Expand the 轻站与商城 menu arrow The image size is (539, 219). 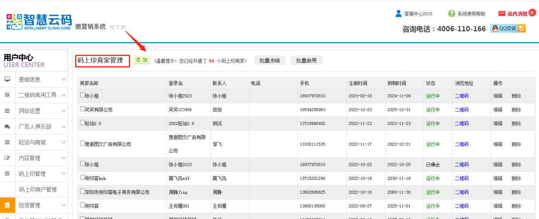pyautogui.click(x=64, y=142)
